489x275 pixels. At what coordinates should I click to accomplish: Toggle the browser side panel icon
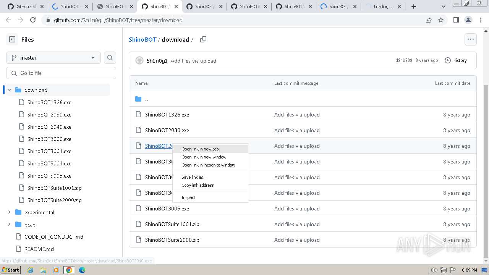456,20
